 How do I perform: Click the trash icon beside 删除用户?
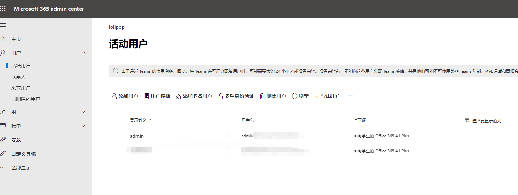(x=262, y=96)
